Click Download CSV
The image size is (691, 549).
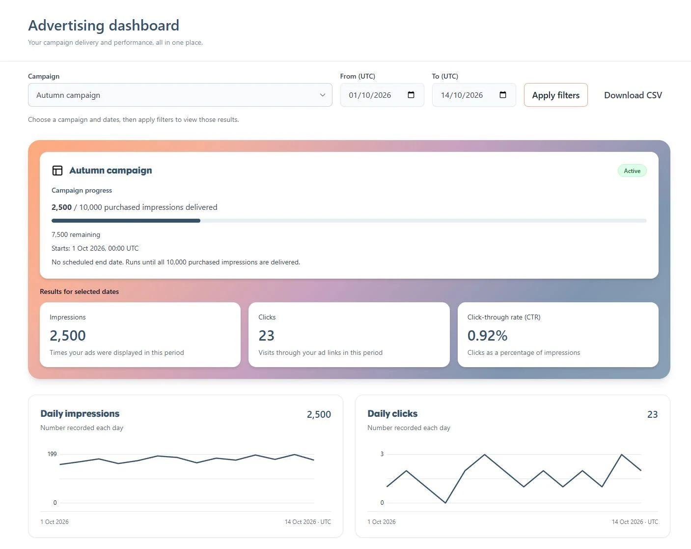click(x=633, y=95)
